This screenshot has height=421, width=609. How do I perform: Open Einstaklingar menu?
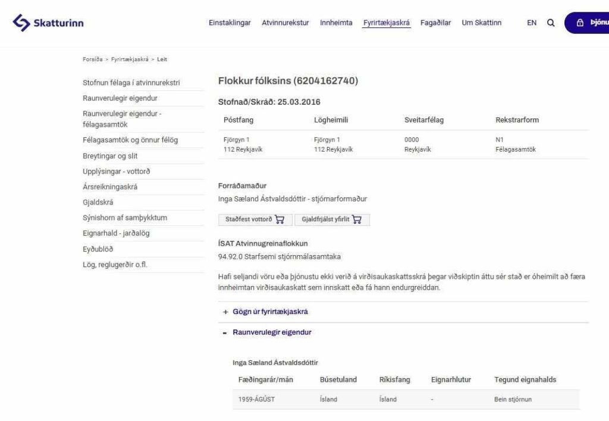pyautogui.click(x=230, y=23)
